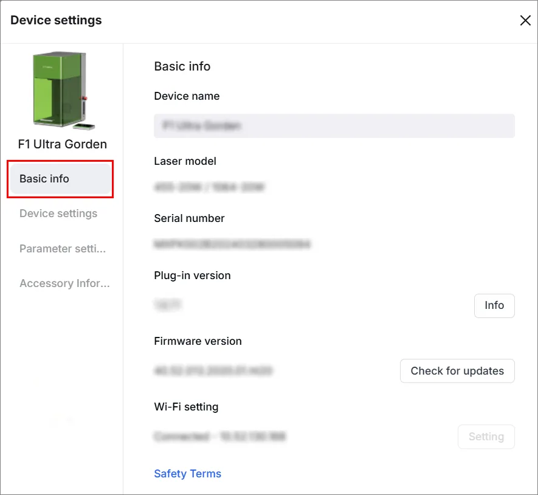Click the Device settings dialog title
Screen dimensions: 538x495
(56, 20)
